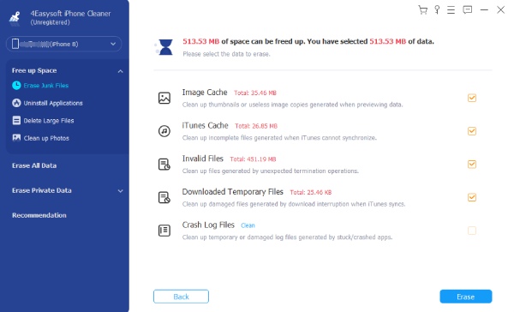The width and height of the screenshot is (514, 312).
Task: Click the Crash Log Files icon
Action: tap(164, 231)
